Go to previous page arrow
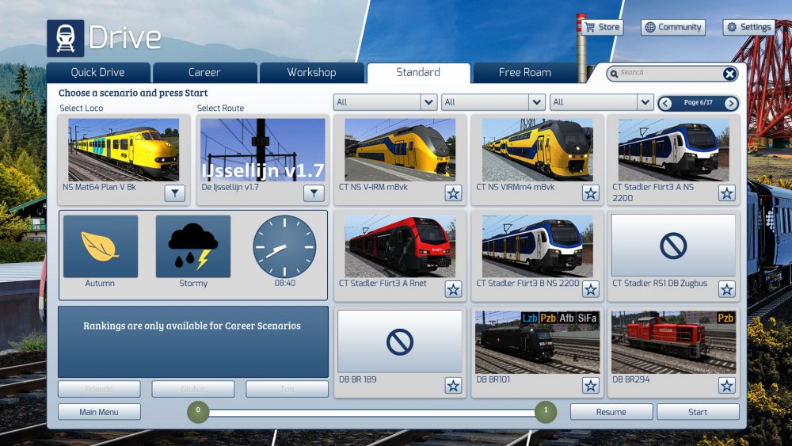Viewport: 792px width, 446px height. pos(666,103)
